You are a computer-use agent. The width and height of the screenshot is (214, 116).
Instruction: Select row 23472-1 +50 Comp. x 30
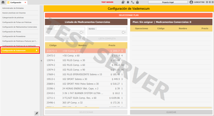click(x=86, y=51)
